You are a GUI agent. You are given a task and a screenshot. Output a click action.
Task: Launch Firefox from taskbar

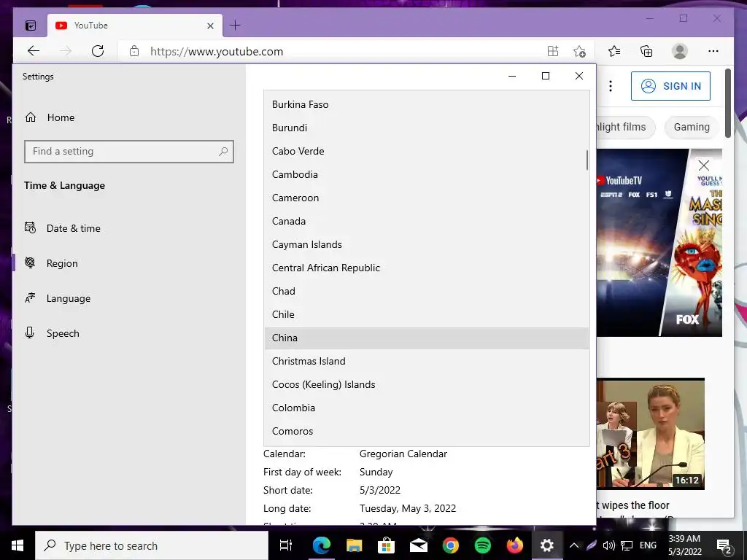pos(515,545)
